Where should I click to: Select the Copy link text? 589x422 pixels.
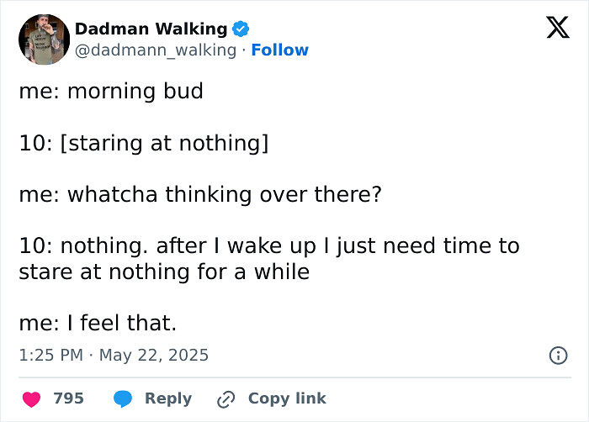pos(287,398)
